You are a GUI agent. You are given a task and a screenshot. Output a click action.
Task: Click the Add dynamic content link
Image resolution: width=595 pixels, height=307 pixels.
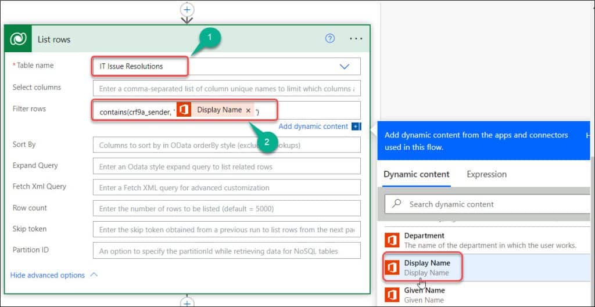coord(313,127)
